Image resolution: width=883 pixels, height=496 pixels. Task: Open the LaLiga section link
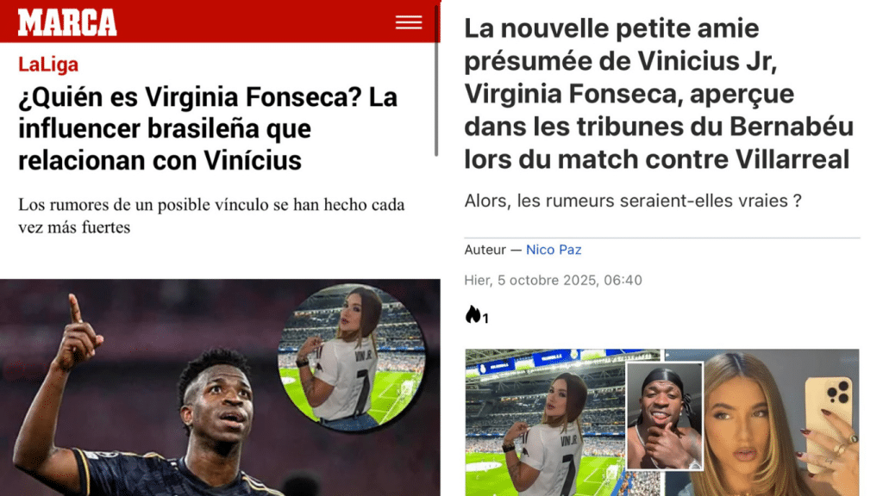[48, 64]
